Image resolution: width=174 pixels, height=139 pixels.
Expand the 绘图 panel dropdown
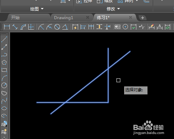point(42,9)
